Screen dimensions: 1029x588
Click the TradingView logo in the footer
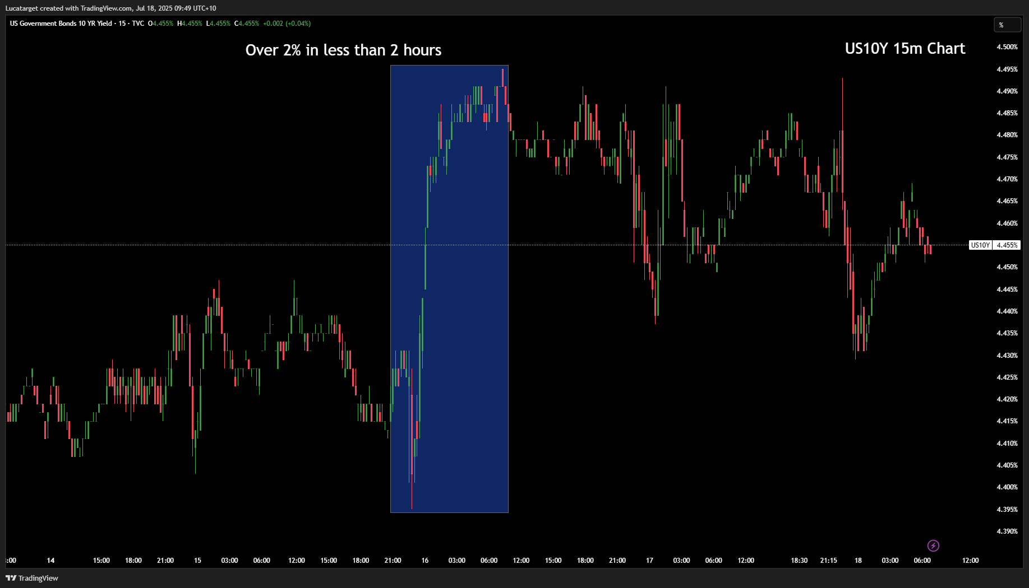click(x=32, y=578)
